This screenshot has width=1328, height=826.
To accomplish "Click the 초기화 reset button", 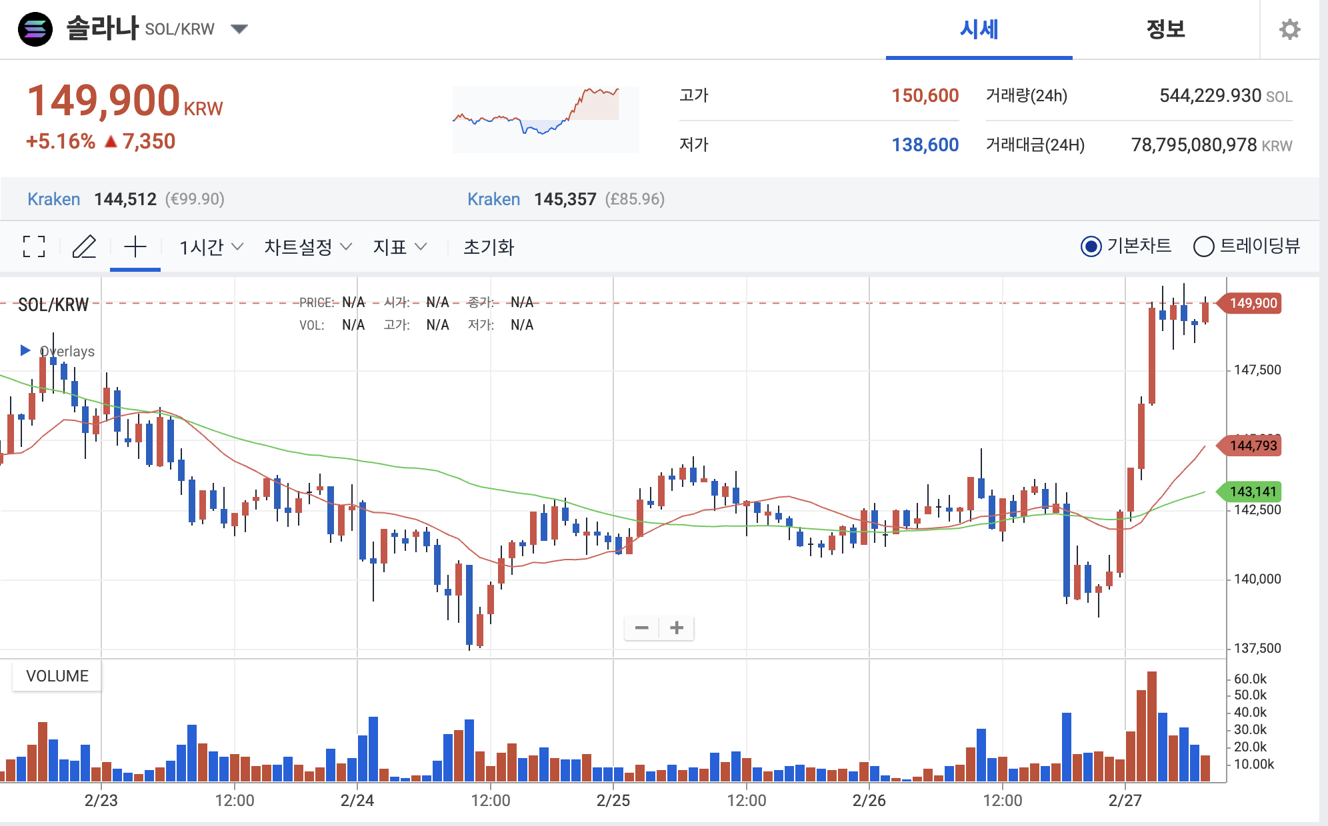I will click(489, 247).
